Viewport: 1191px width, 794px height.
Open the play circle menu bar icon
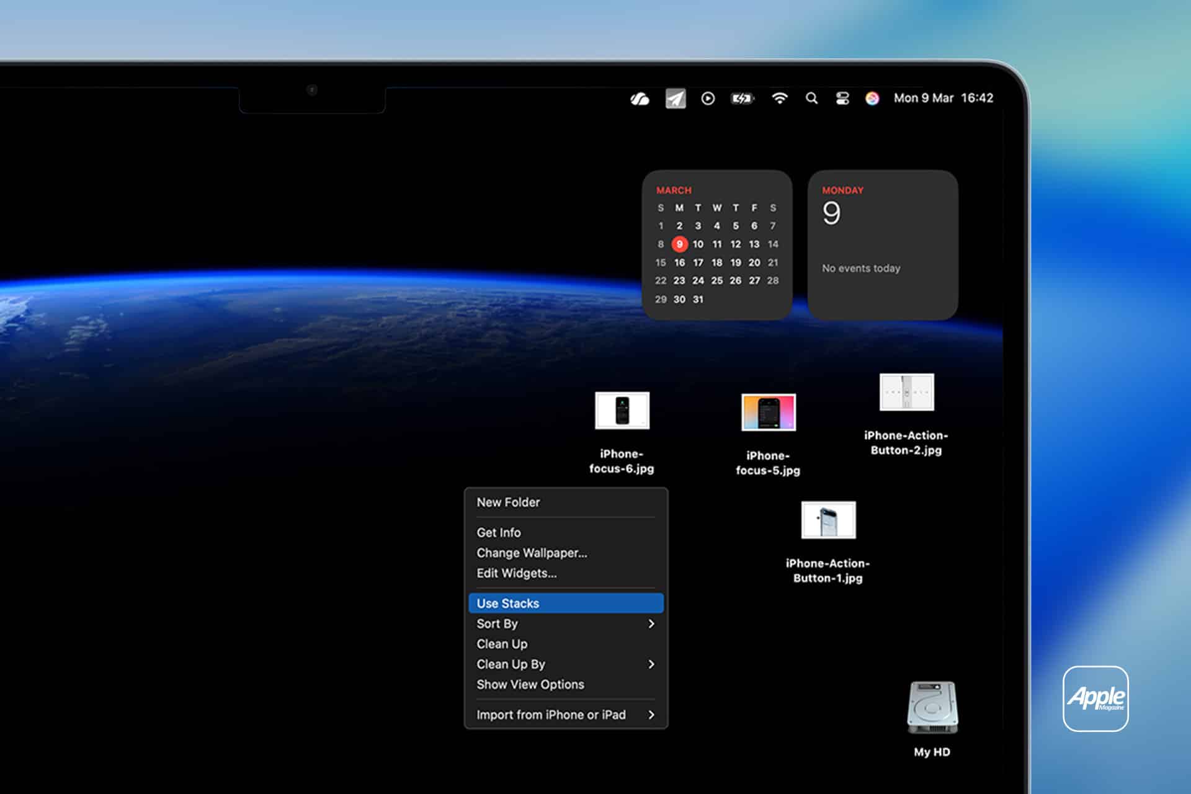pyautogui.click(x=708, y=99)
